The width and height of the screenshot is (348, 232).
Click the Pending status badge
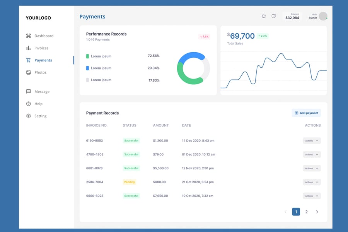[x=130, y=182]
